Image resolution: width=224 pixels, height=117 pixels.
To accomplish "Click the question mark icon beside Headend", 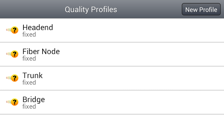I will point(12,30).
